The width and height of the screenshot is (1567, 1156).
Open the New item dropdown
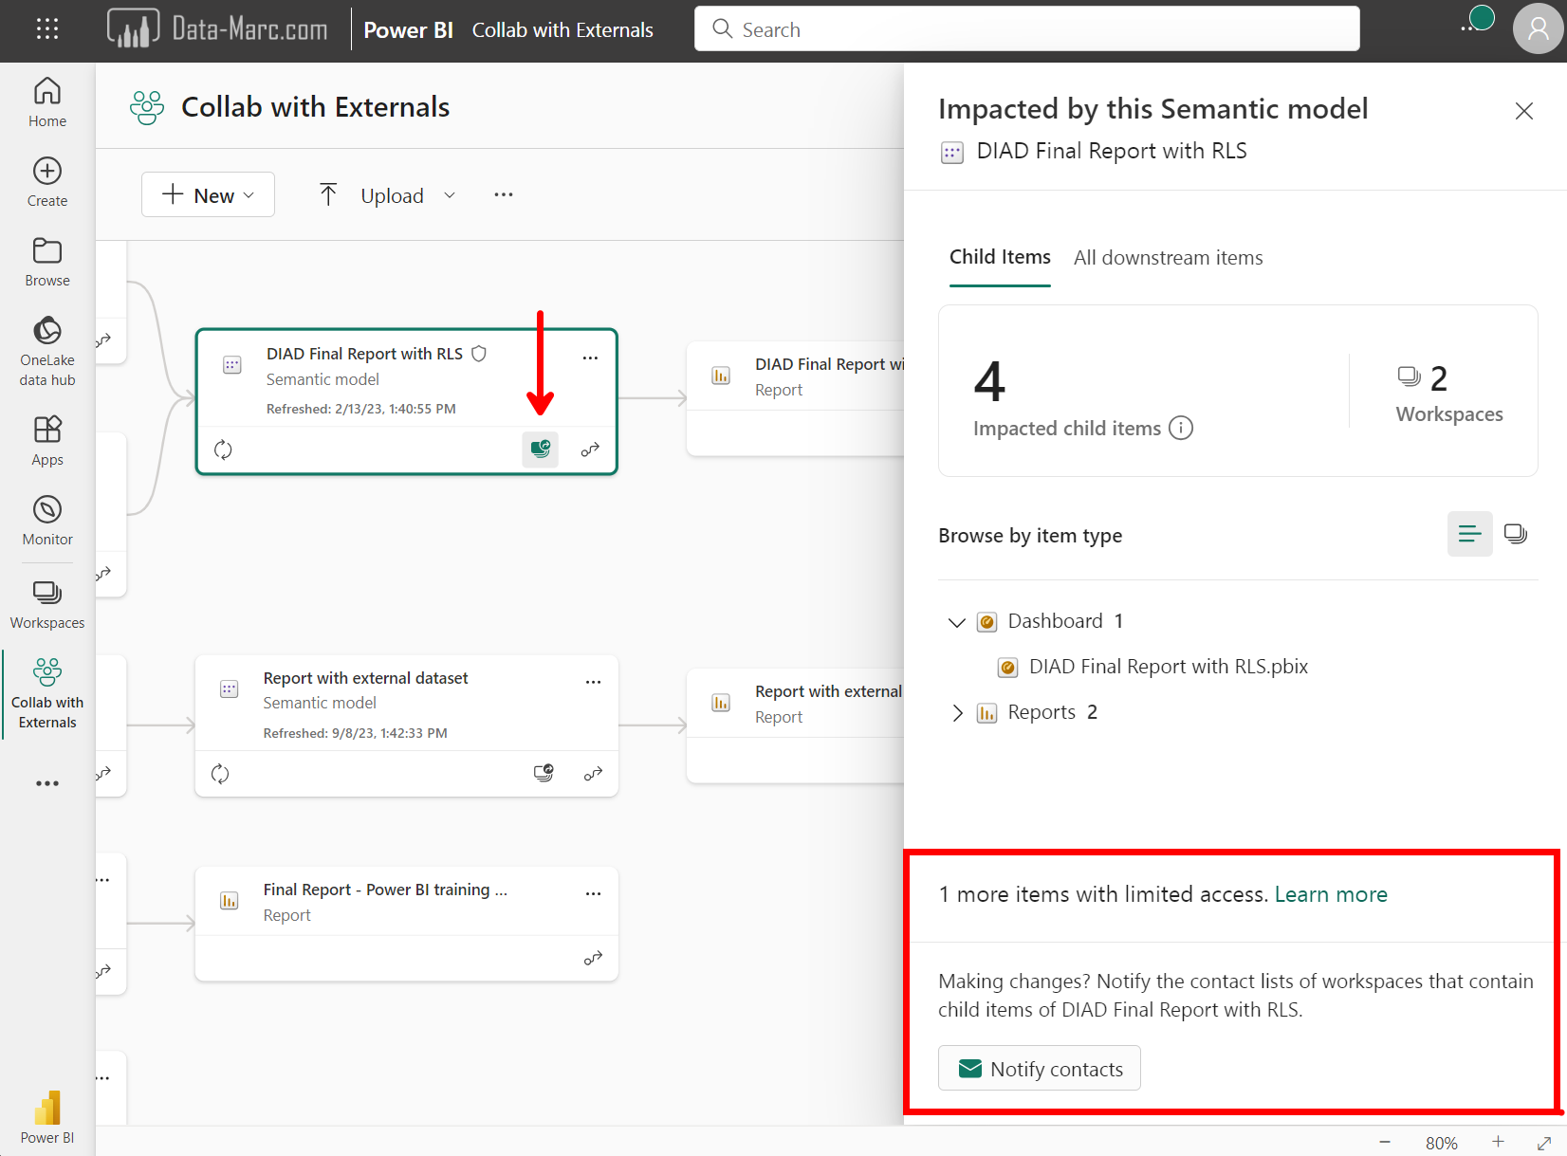click(x=208, y=194)
